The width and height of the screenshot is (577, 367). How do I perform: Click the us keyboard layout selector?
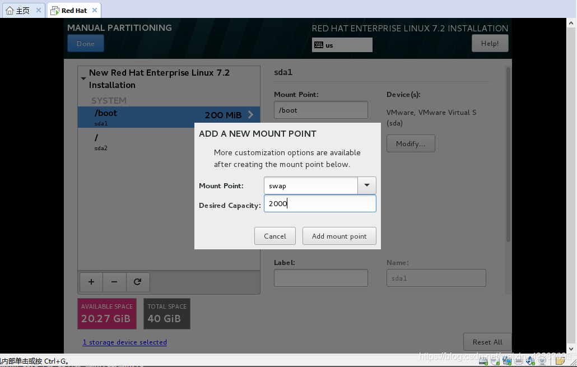(x=342, y=45)
